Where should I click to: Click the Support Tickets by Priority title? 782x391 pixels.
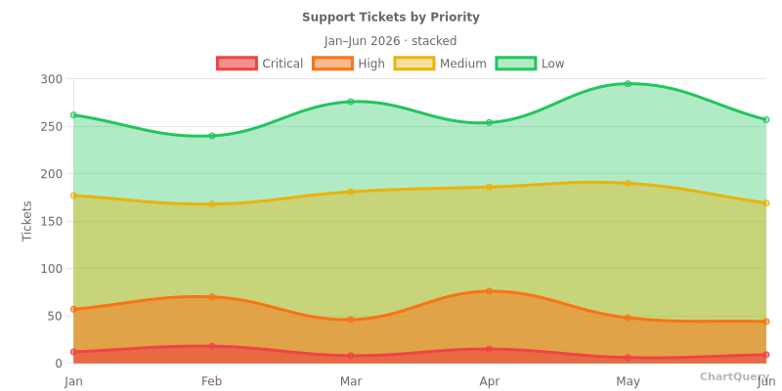pos(391,18)
